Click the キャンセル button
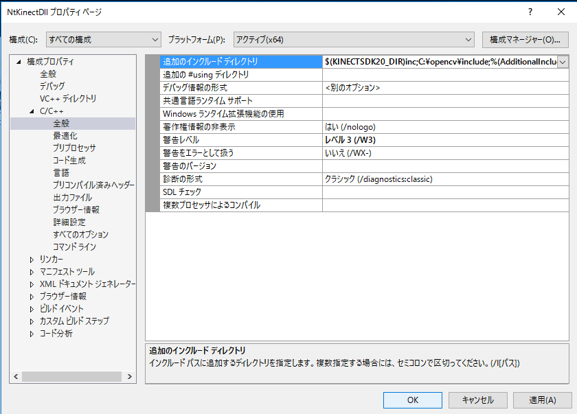The width and height of the screenshot is (577, 414). coord(477,400)
